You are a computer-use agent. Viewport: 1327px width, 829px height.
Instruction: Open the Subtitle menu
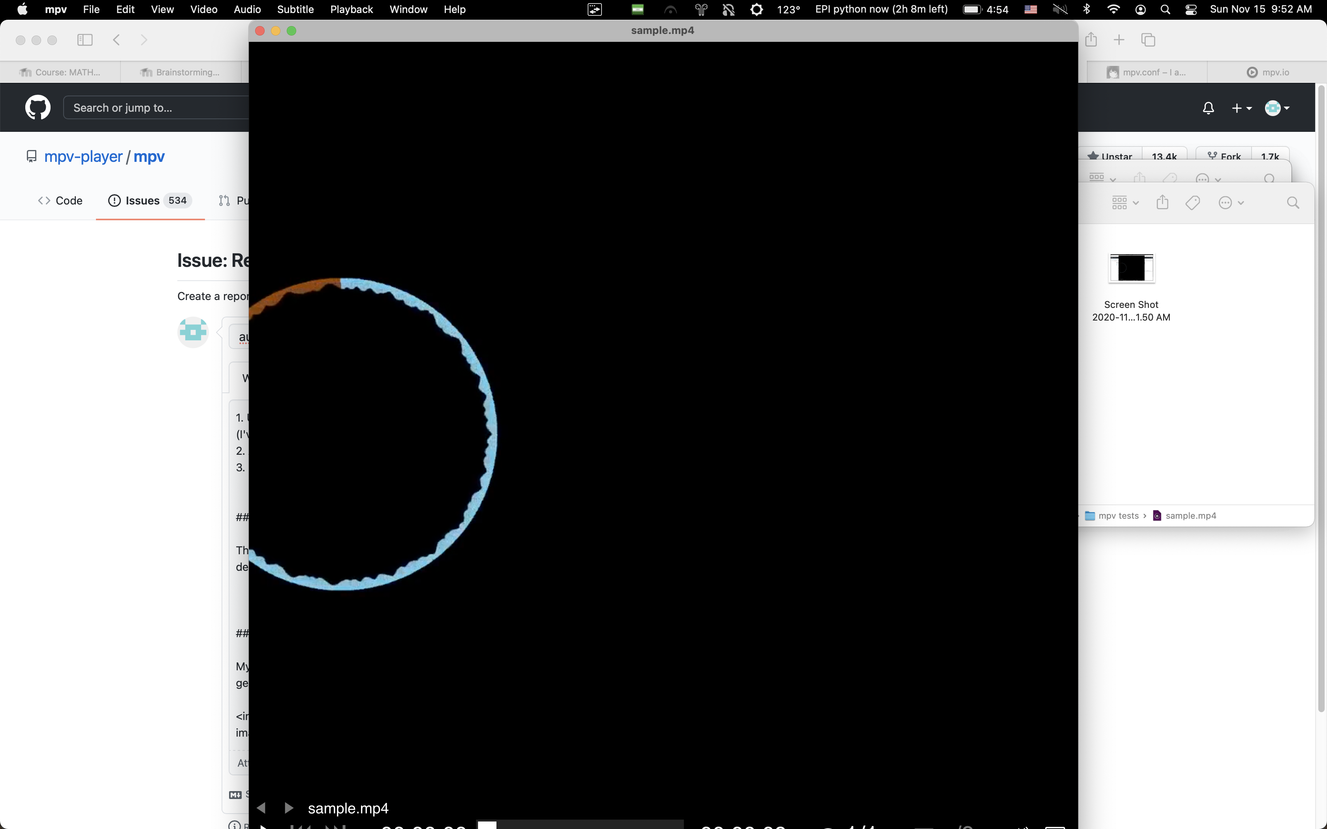coord(295,9)
